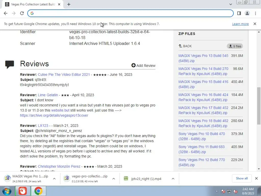
Task: Open reviewer Lime Gelatin profile
Action: (x=48, y=95)
